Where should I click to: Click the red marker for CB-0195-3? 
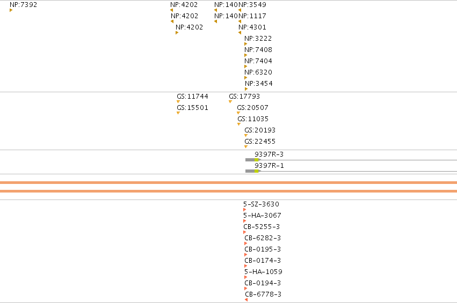pos(246,255)
